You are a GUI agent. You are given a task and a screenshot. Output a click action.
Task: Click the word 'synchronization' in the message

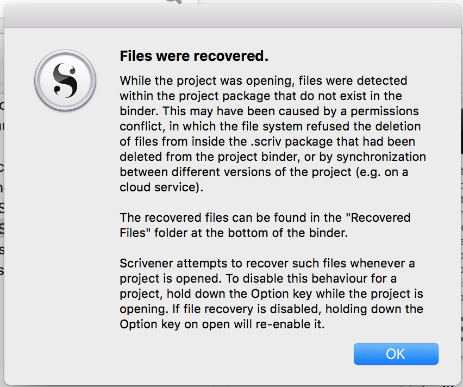381,157
